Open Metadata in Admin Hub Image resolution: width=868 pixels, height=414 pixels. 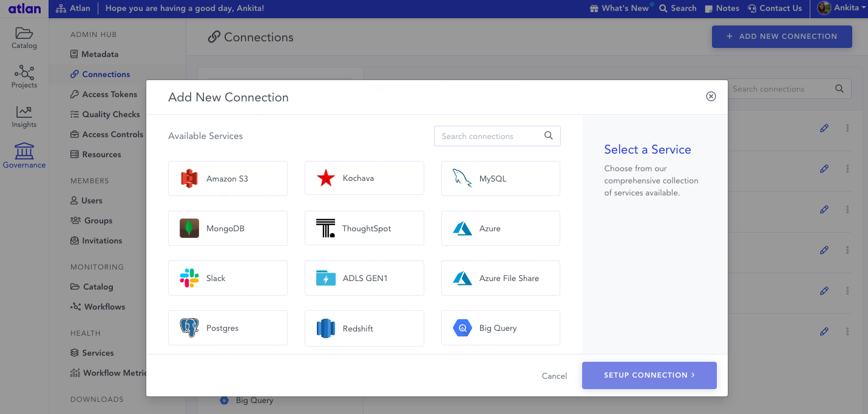point(95,54)
